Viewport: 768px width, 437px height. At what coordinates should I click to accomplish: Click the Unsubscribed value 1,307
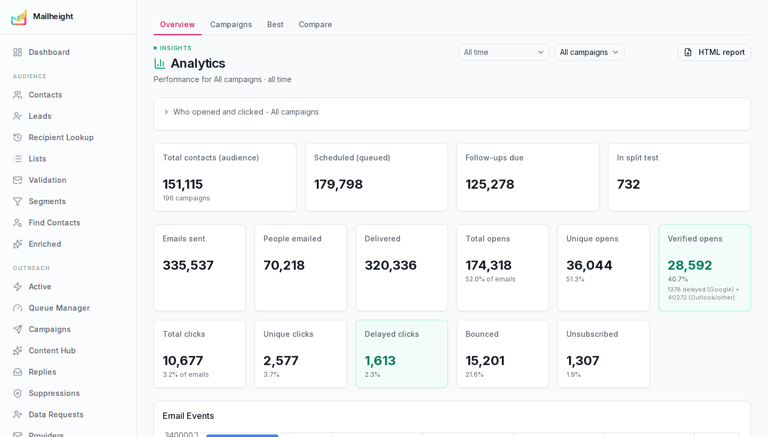(x=583, y=361)
